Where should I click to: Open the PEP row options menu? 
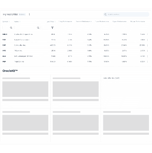click(x=147, y=61)
